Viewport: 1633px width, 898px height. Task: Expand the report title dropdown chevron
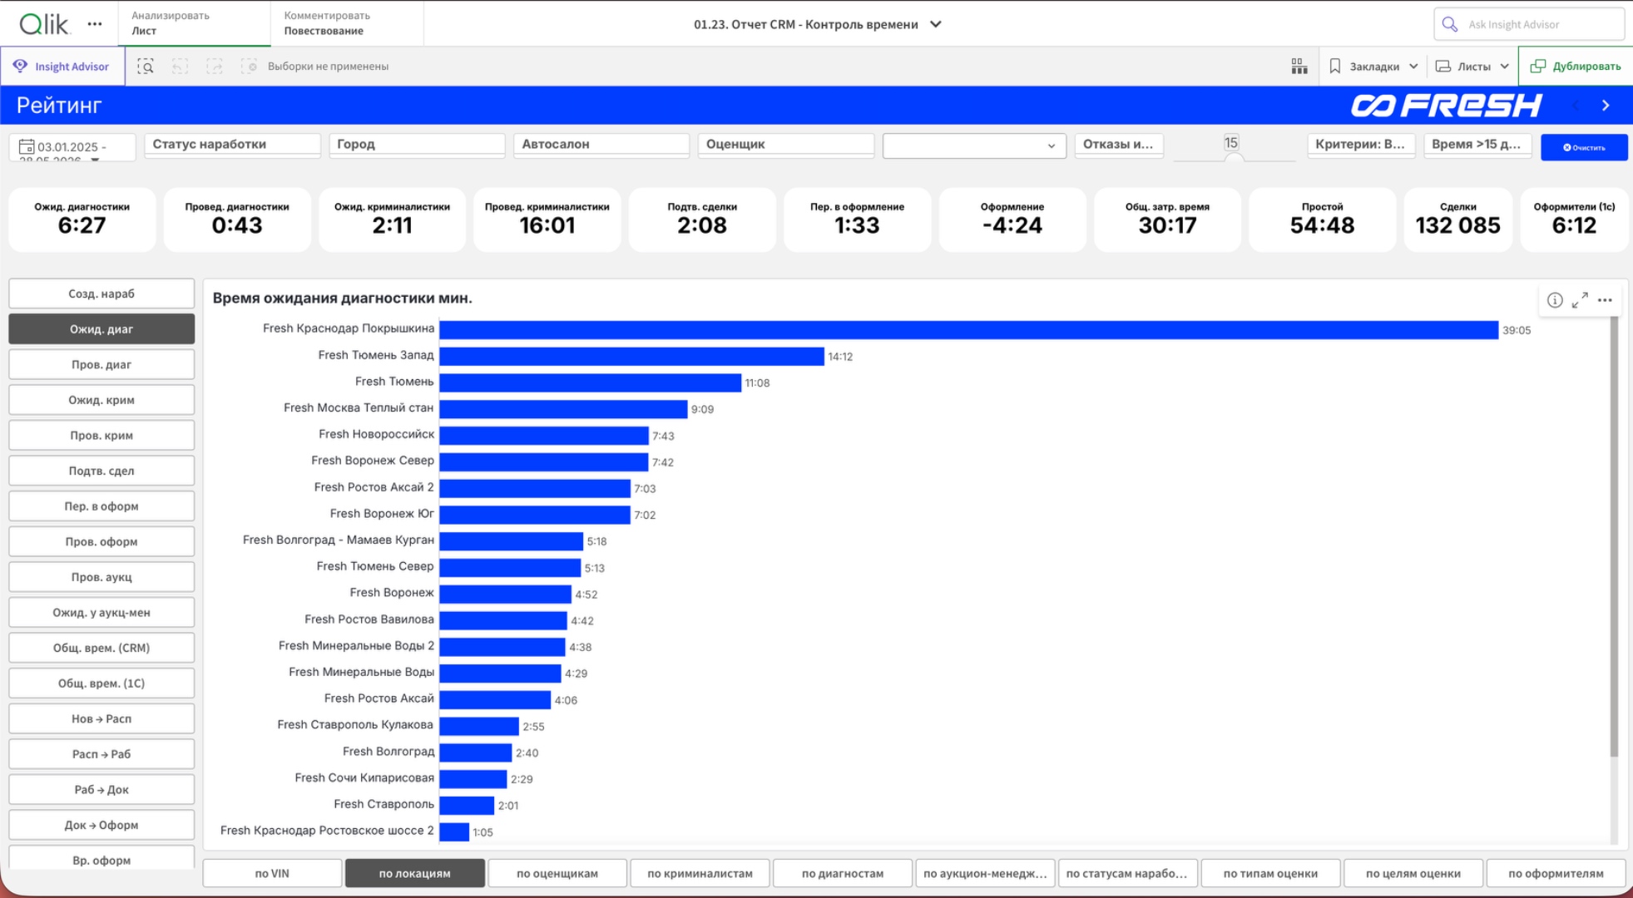pos(936,24)
